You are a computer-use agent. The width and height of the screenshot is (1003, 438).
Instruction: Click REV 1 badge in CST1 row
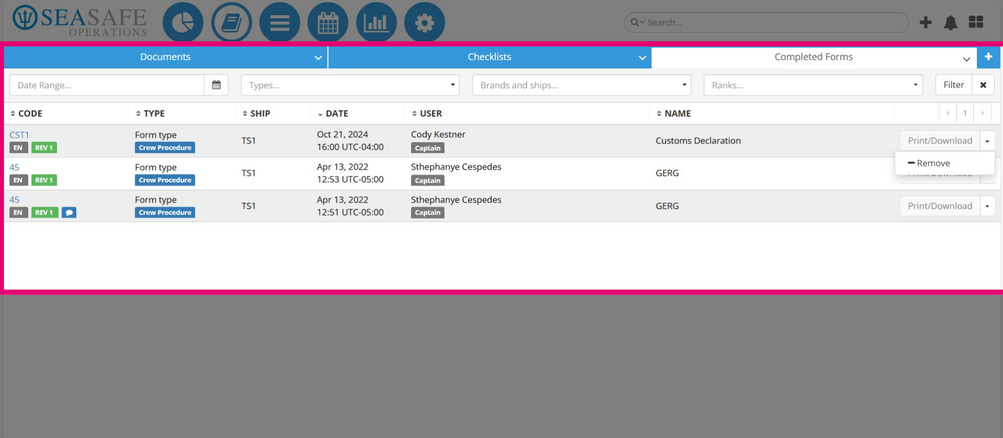pyautogui.click(x=44, y=148)
